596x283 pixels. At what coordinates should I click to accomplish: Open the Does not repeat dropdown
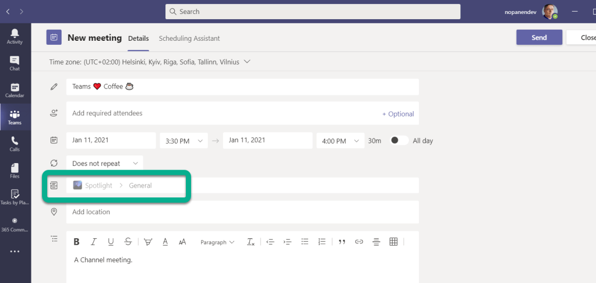pyautogui.click(x=104, y=164)
